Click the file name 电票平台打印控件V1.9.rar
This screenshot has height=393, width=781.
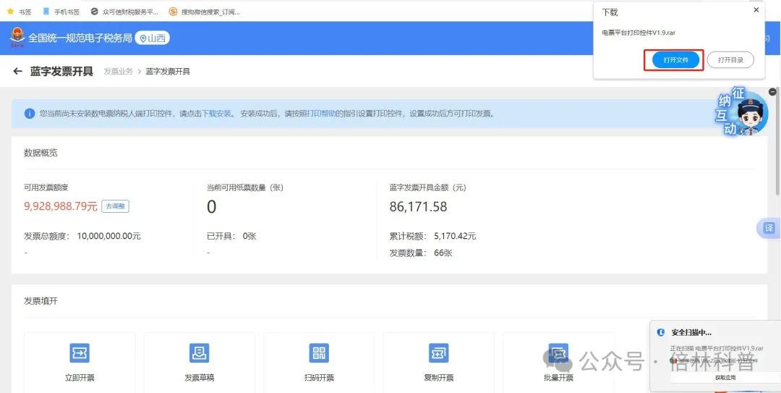638,33
